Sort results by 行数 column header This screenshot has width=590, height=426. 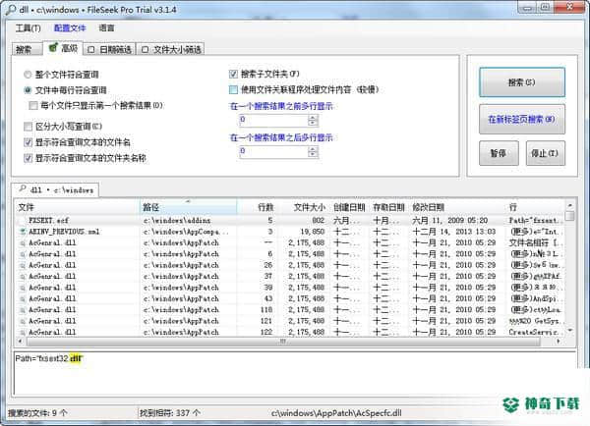pos(257,207)
